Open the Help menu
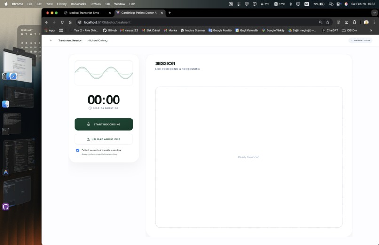Viewport: 379px width, 245px height. (132, 4)
